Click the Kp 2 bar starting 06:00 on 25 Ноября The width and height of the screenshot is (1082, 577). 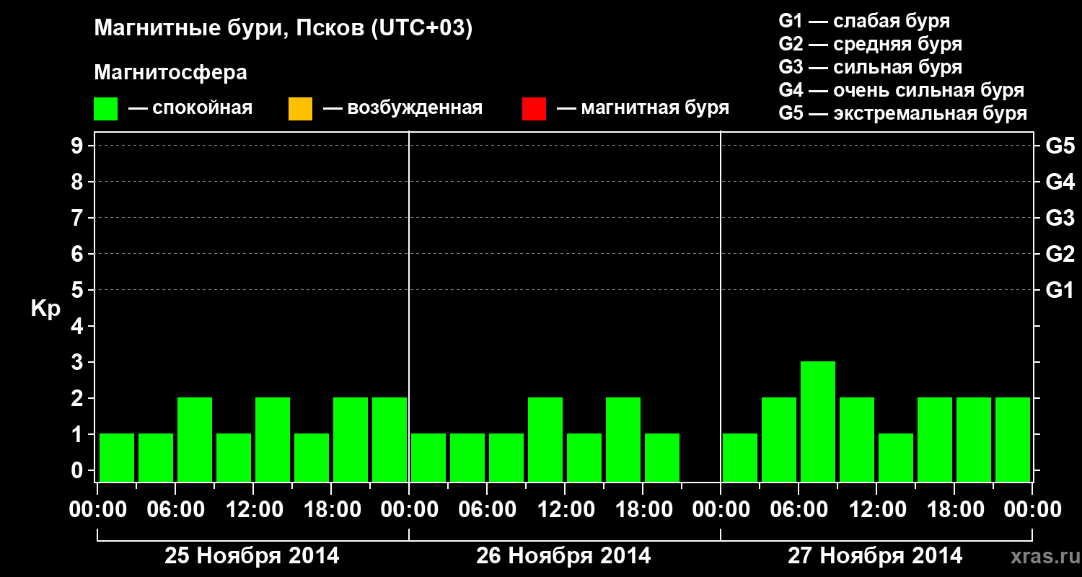coord(195,439)
